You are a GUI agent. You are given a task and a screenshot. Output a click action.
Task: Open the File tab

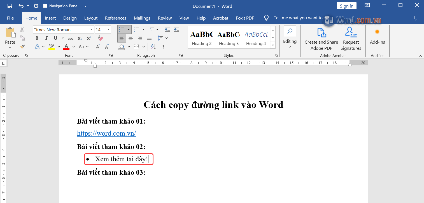click(10, 18)
